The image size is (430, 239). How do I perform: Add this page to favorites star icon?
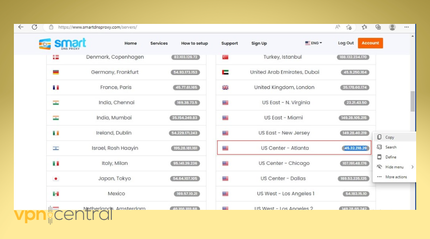[x=349, y=27]
